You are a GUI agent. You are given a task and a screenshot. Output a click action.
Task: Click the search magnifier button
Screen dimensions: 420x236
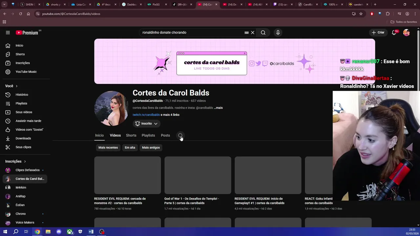263,32
